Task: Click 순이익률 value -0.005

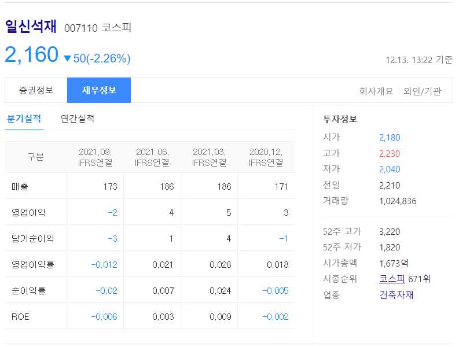Action: 276,290
